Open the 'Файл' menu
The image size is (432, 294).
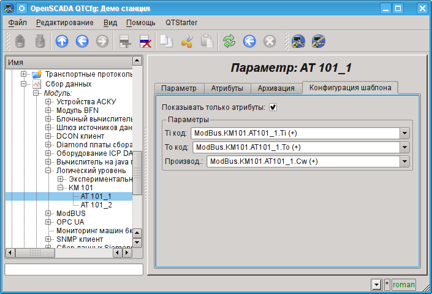tap(18, 23)
